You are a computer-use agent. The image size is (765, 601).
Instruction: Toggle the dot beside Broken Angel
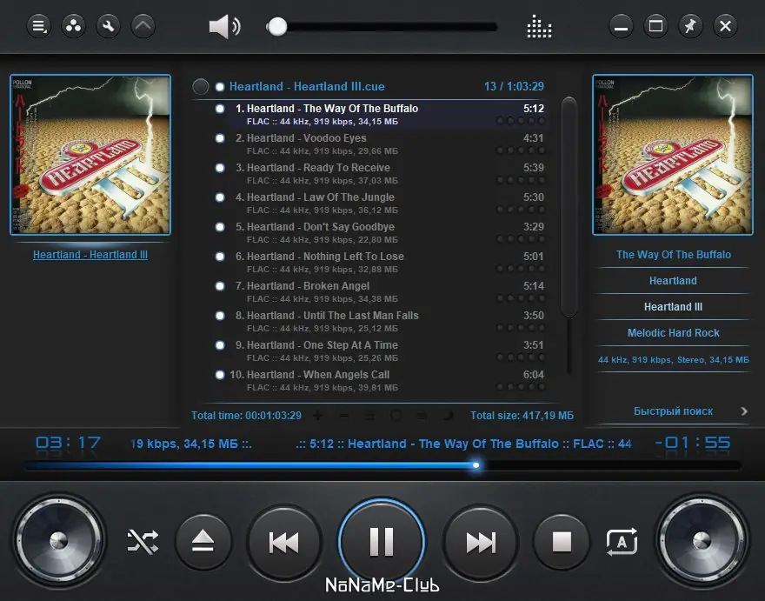(220, 286)
